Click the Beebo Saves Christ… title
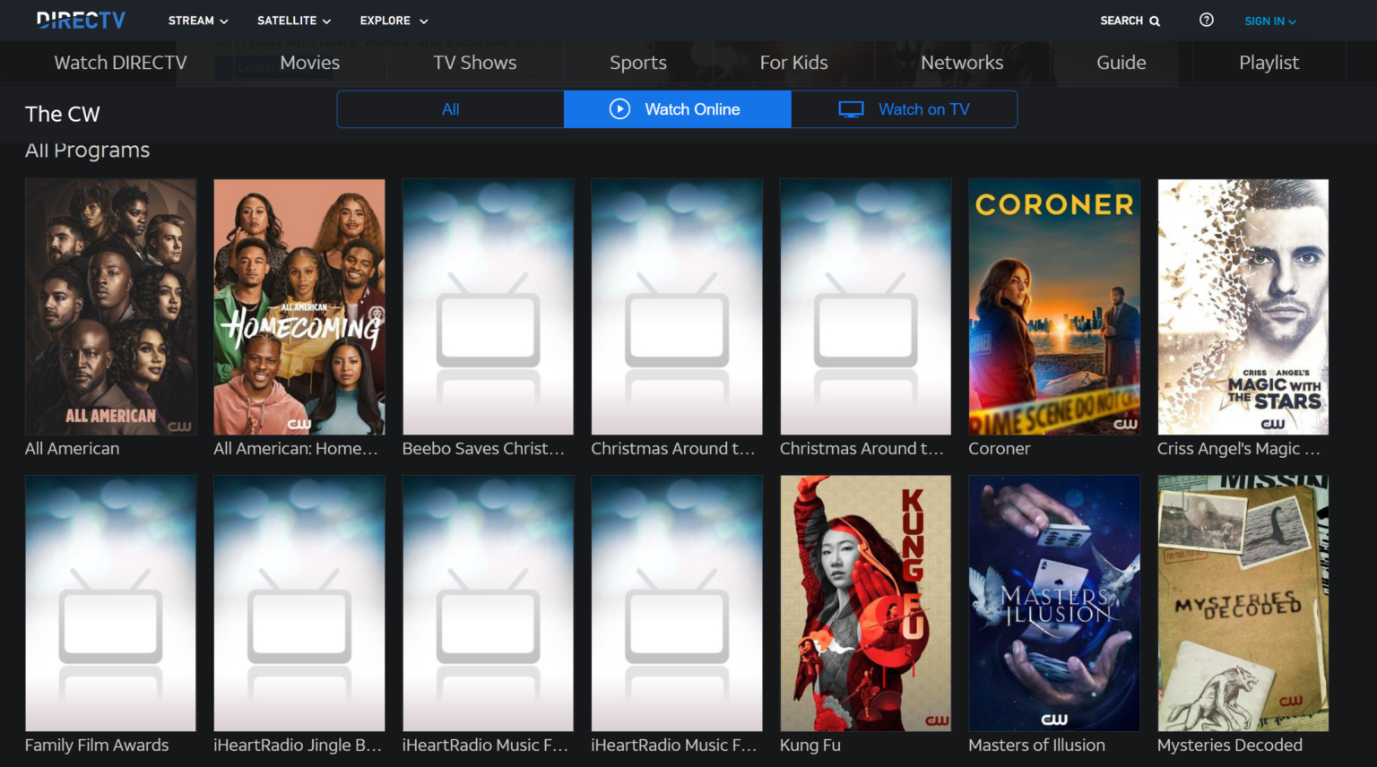 [483, 449]
